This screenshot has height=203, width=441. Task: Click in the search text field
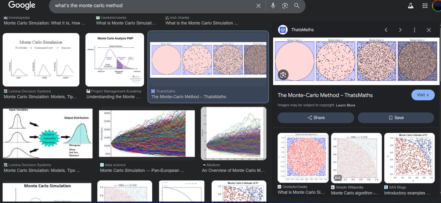(x=153, y=6)
